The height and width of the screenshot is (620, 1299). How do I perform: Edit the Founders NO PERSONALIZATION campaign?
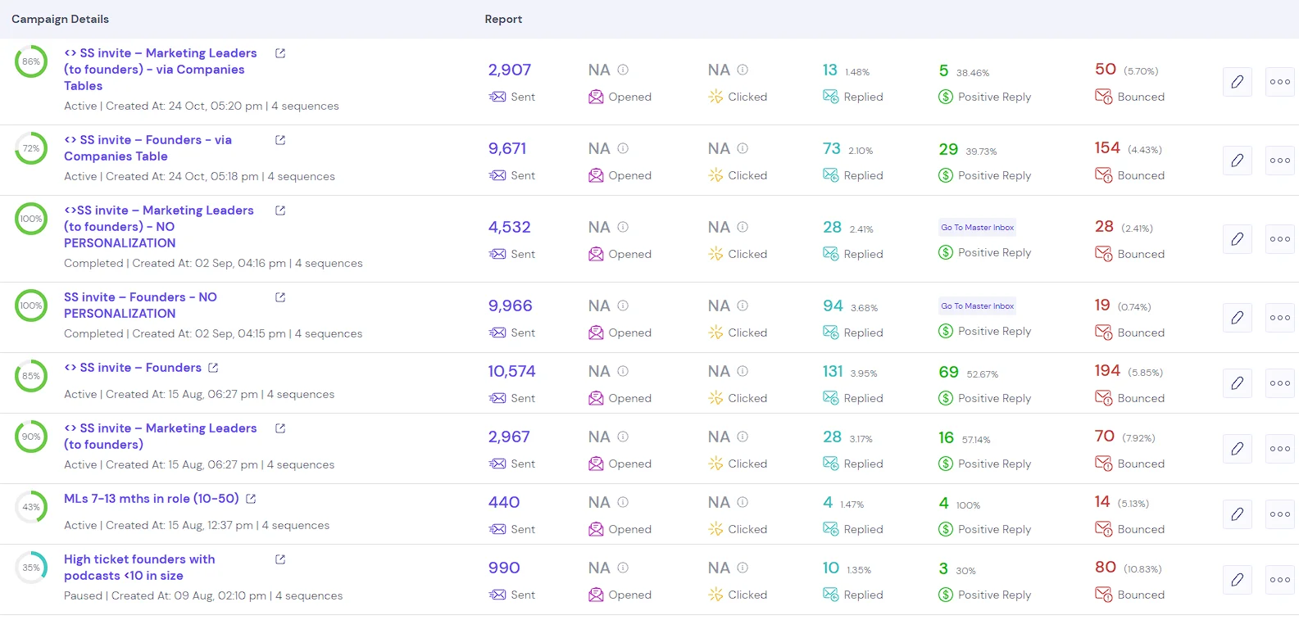(x=1237, y=318)
